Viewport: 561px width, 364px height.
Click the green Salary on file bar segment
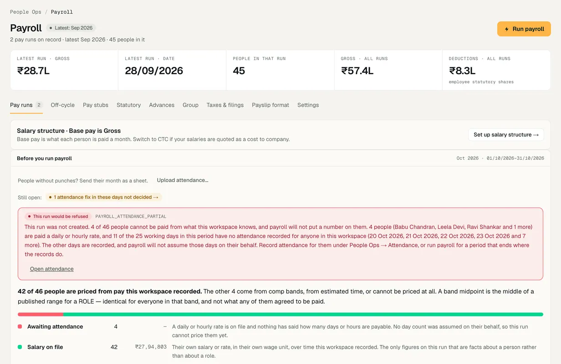coord(303,314)
